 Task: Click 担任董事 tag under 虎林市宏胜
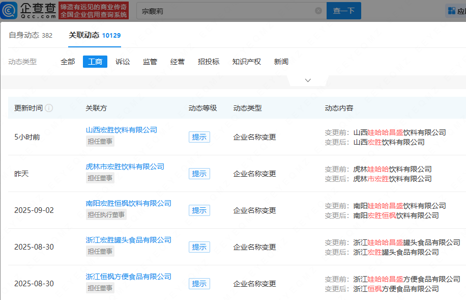pyautogui.click(x=100, y=178)
